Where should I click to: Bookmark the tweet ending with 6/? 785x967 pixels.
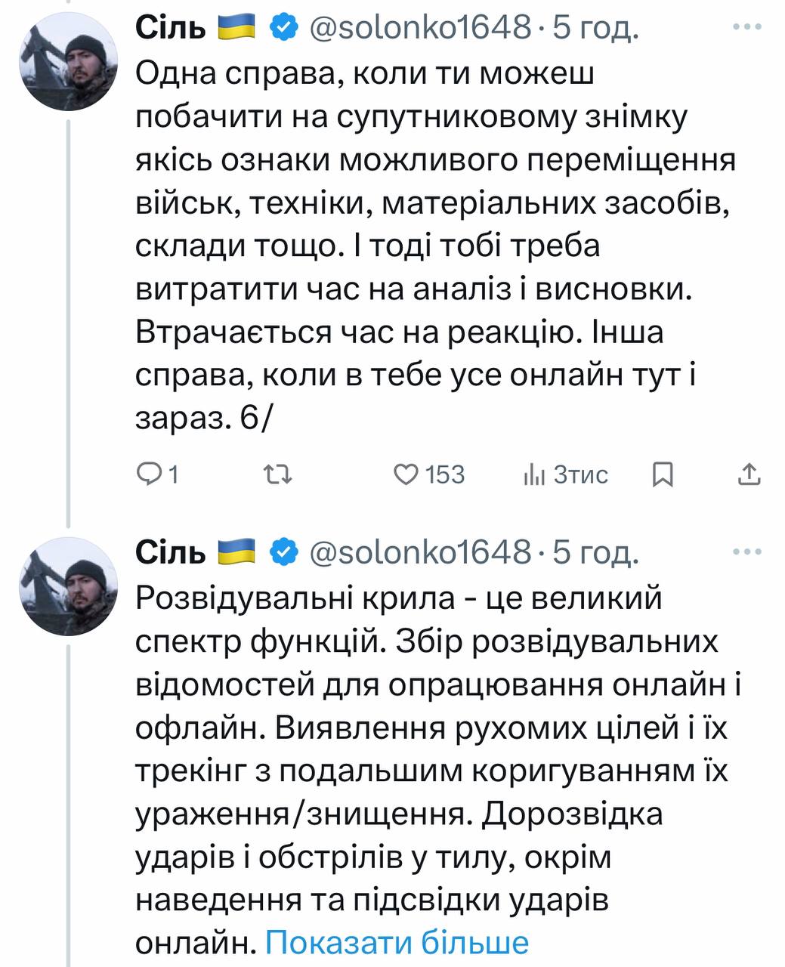tap(662, 474)
